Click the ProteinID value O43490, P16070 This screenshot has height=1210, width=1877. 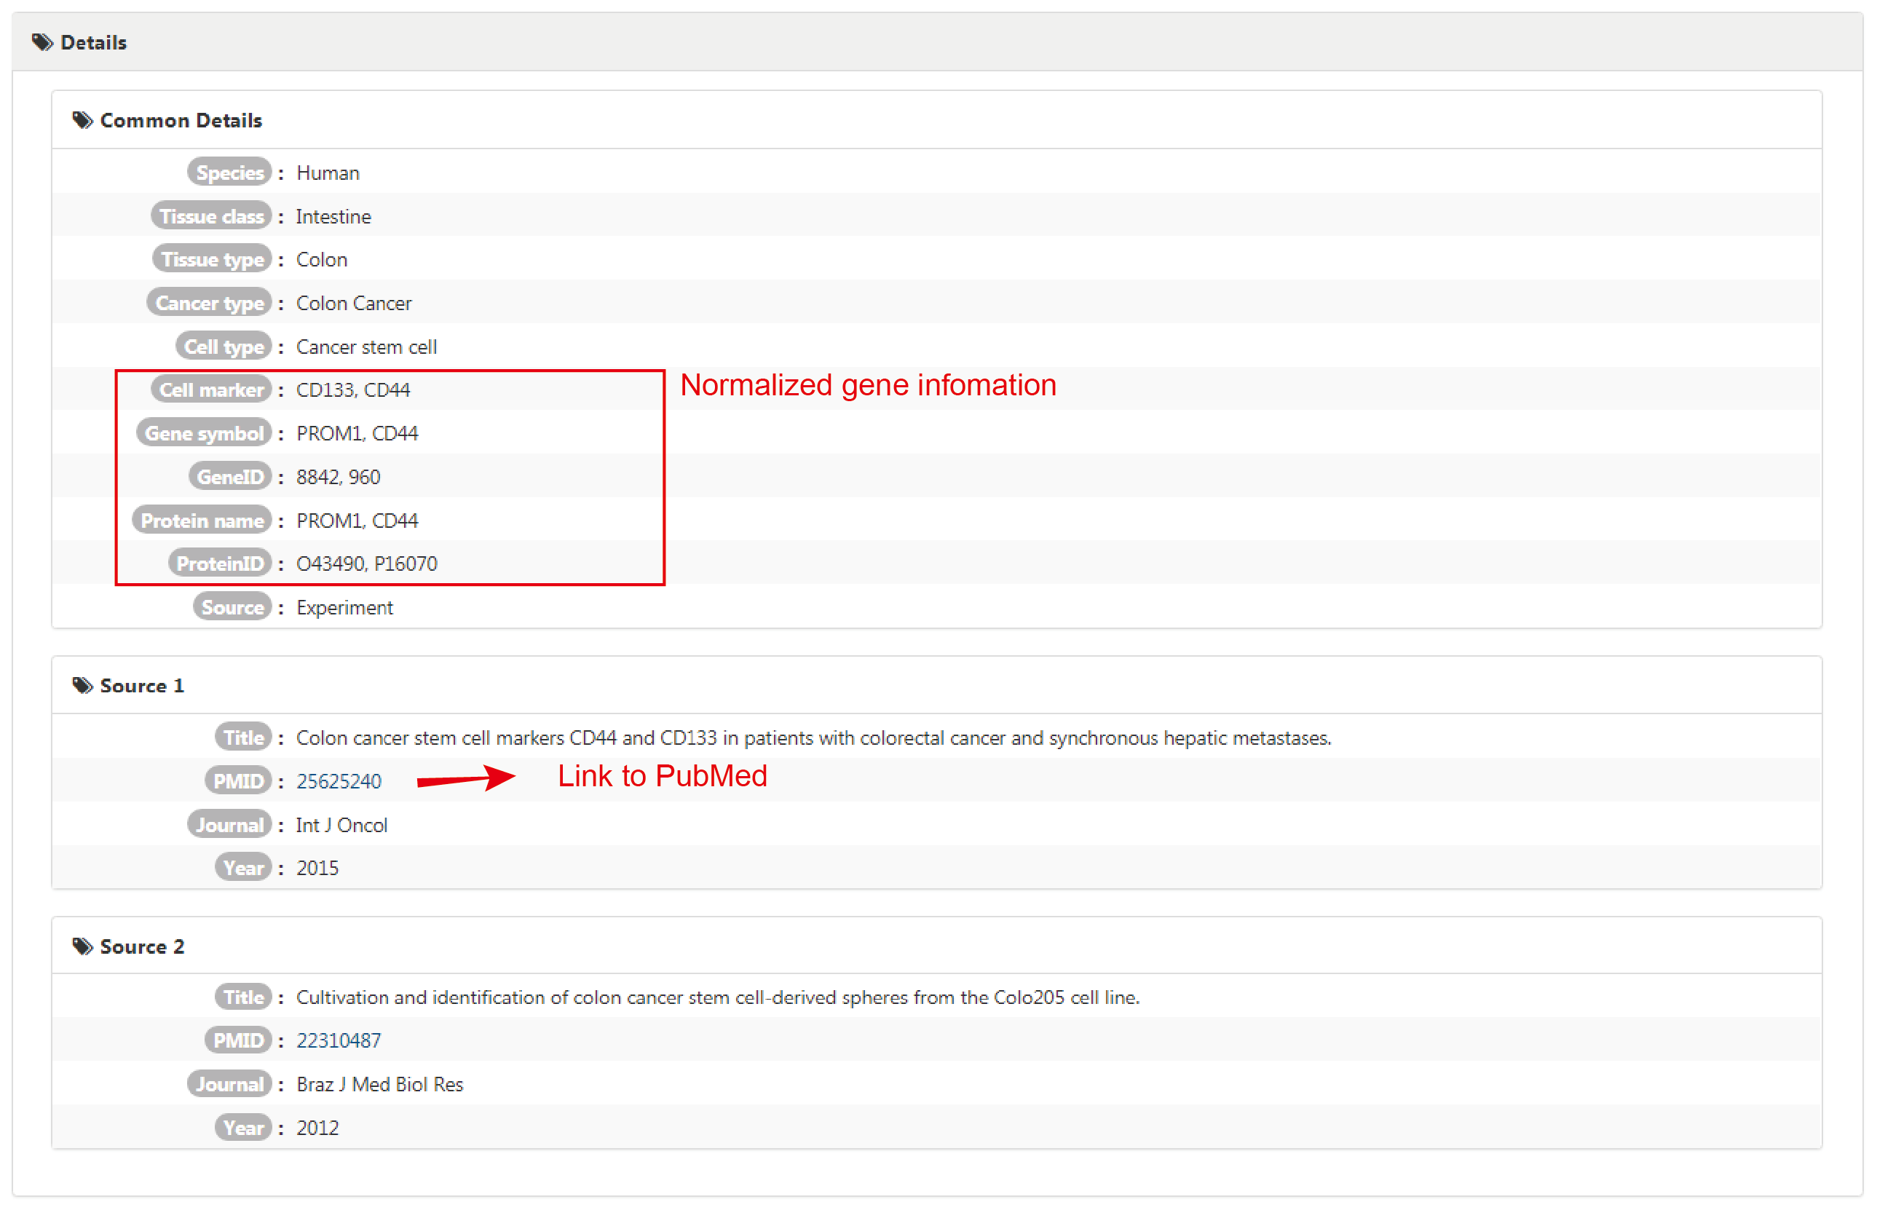click(x=366, y=564)
